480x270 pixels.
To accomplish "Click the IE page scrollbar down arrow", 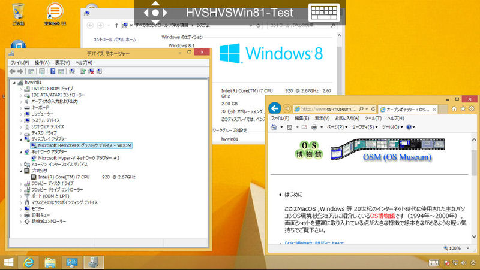I will coord(474,236).
